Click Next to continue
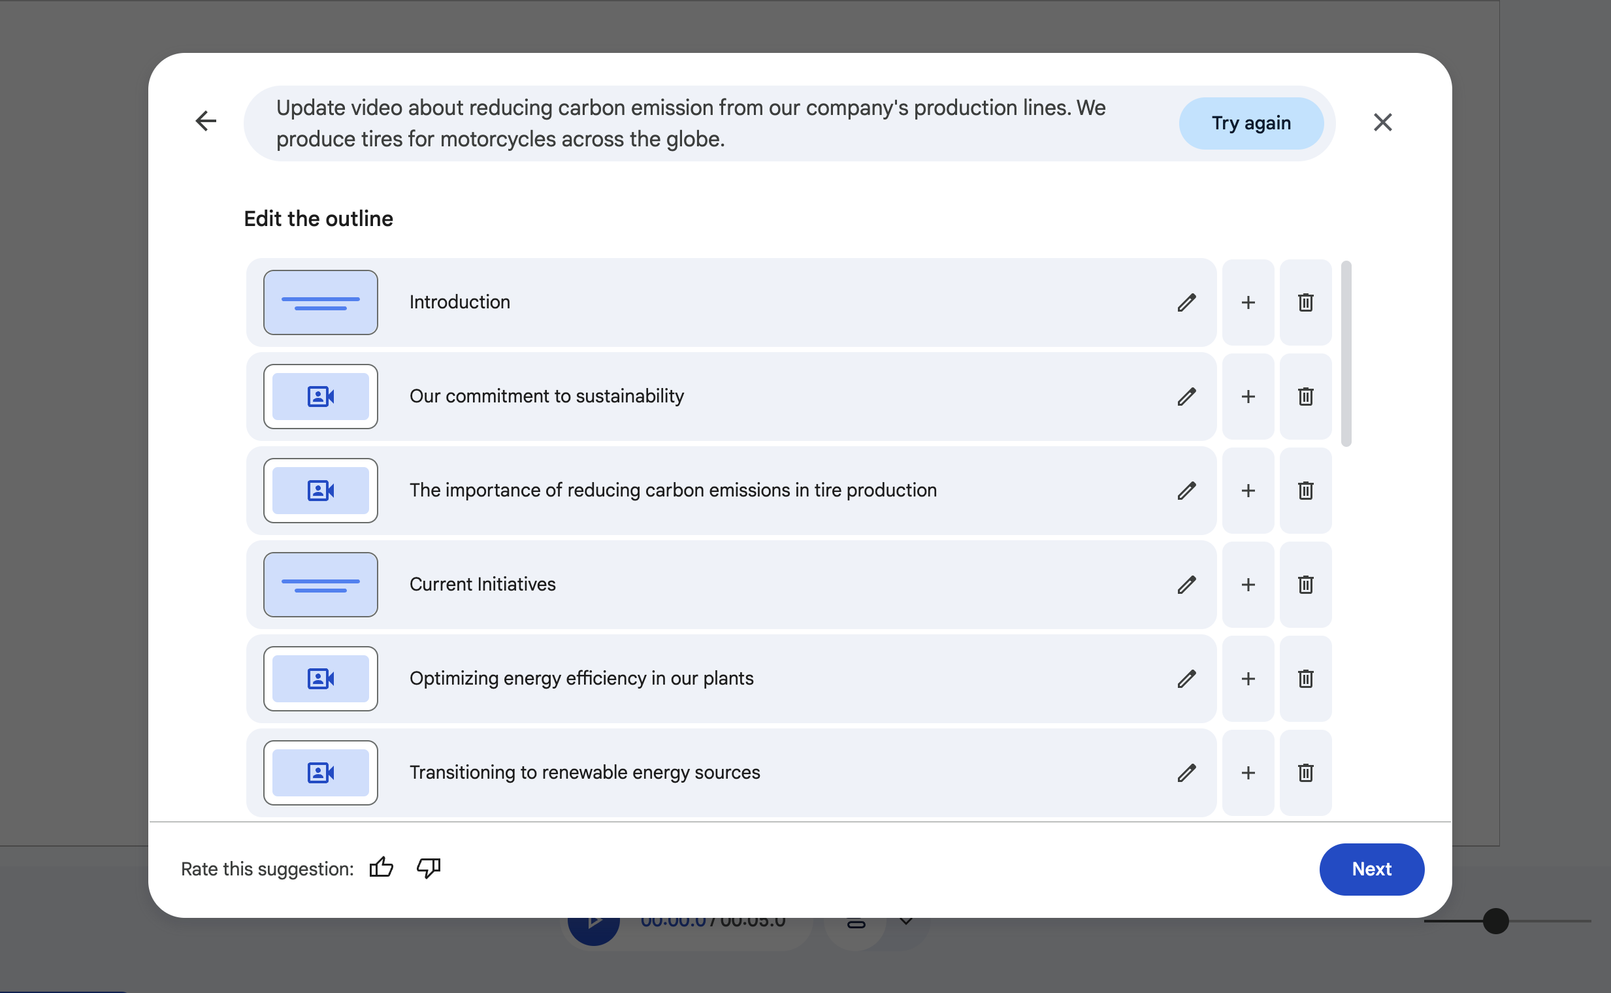This screenshot has height=993, width=1611. click(x=1371, y=868)
